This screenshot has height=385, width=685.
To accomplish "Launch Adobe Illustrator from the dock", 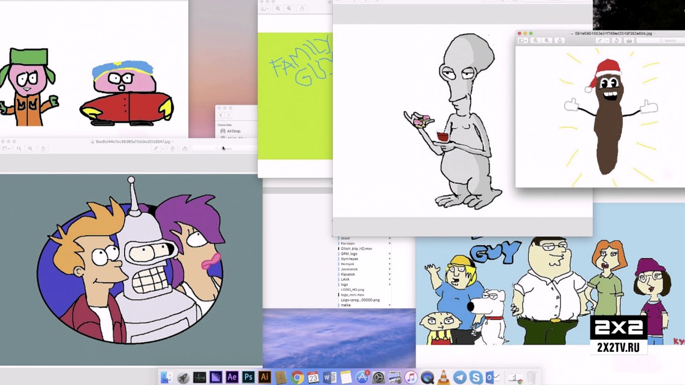I will (x=264, y=378).
